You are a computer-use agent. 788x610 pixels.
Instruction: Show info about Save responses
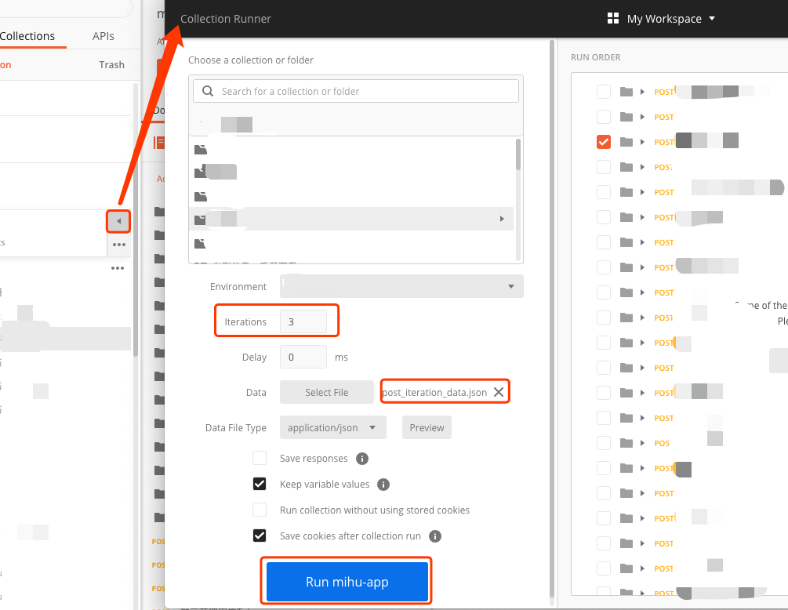point(361,458)
